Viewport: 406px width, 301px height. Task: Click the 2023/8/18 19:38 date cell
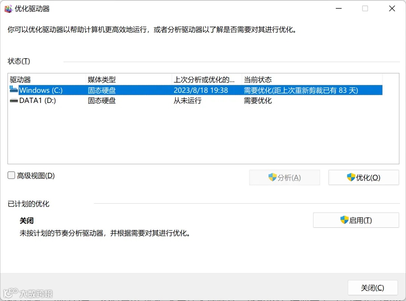click(201, 90)
